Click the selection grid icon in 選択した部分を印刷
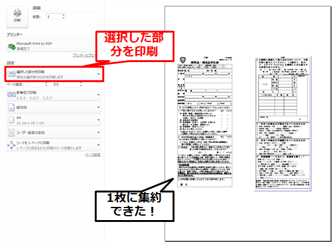 coord(11,74)
